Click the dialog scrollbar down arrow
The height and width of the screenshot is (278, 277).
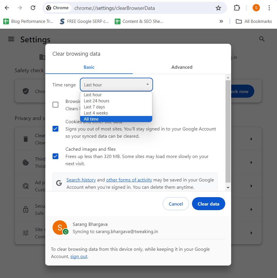(x=228, y=188)
